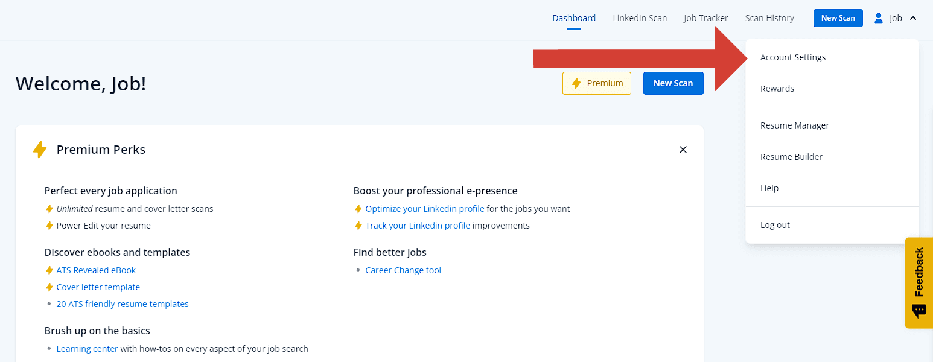Switch to the LinkedIn Scan tab
This screenshot has height=362, width=933.
(640, 18)
